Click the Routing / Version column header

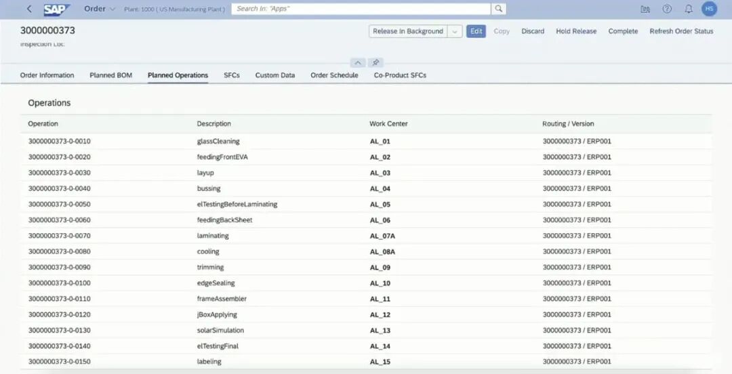click(x=568, y=124)
